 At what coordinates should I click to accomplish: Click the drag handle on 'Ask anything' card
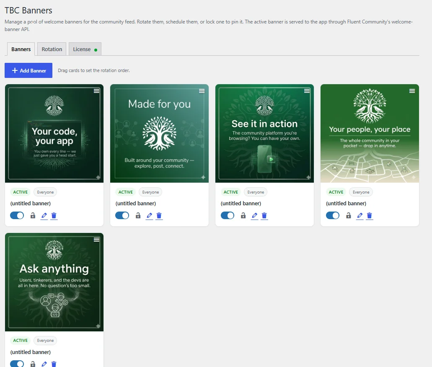click(96, 240)
